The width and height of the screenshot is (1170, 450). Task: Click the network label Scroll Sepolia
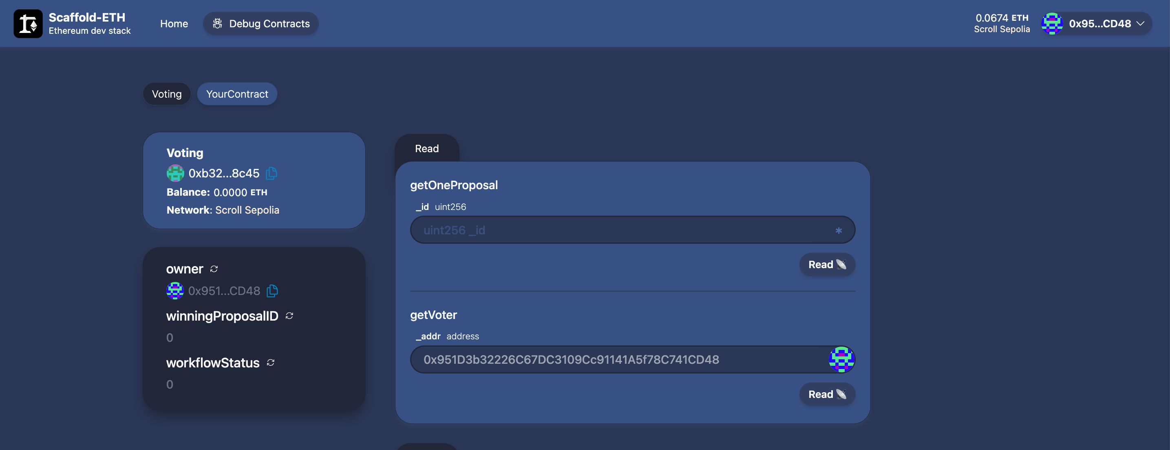(x=1001, y=29)
